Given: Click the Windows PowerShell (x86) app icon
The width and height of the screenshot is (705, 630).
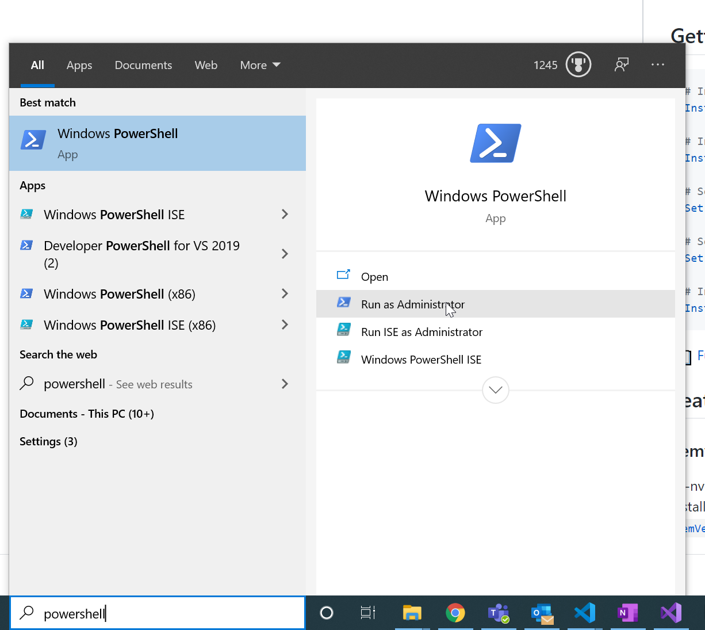Looking at the screenshot, I should (x=26, y=293).
